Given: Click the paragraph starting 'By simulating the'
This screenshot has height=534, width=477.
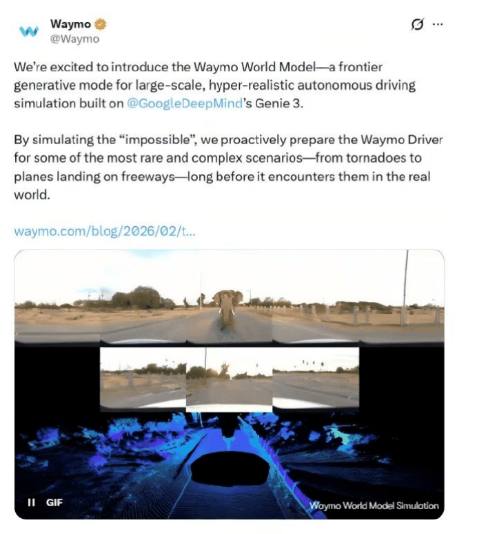Looking at the screenshot, I should click(x=228, y=167).
